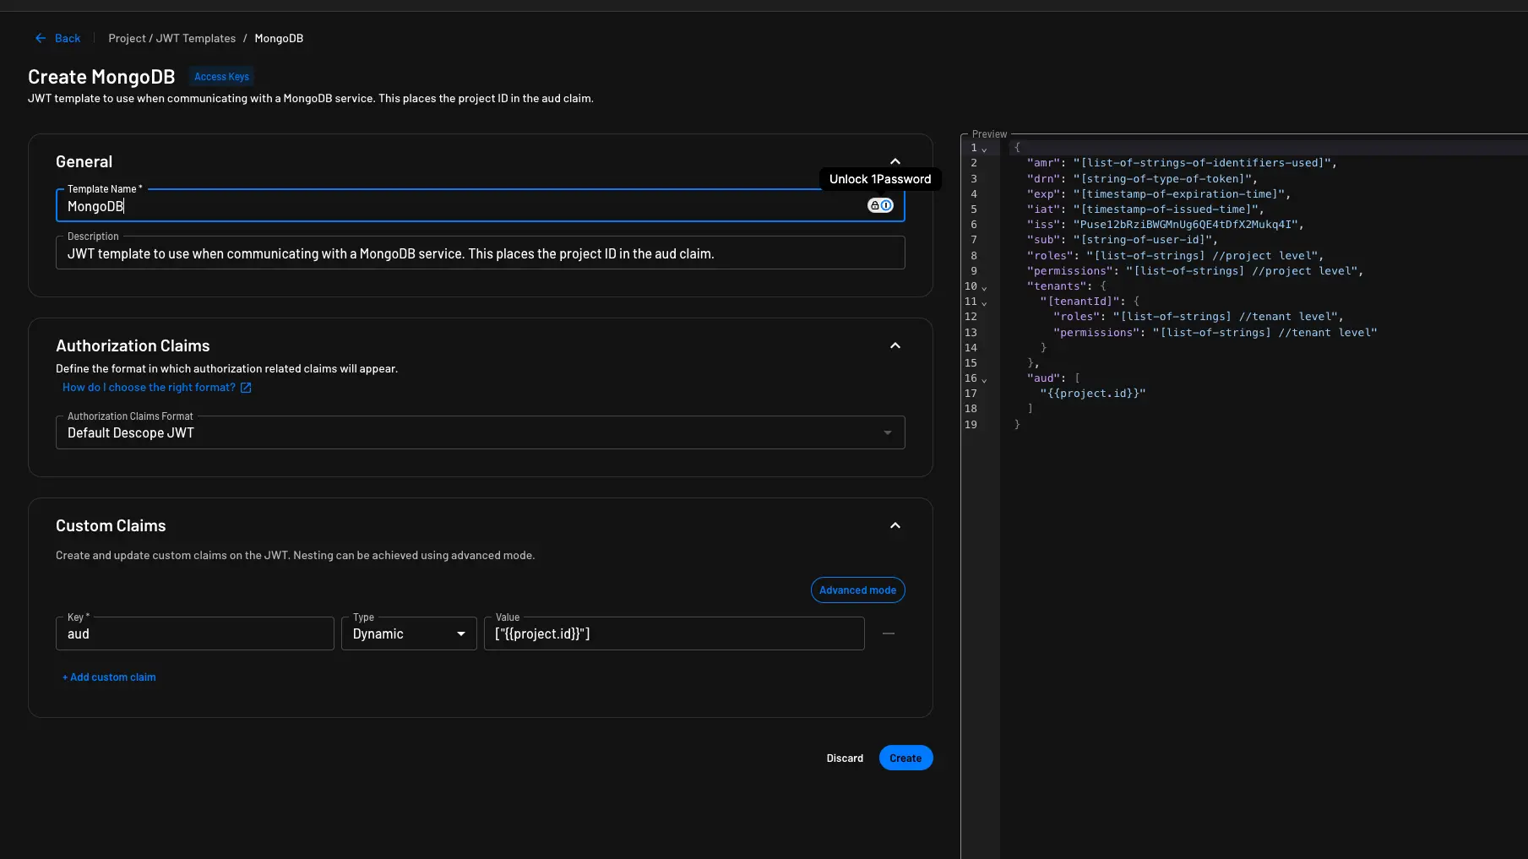This screenshot has height=859, width=1528.
Task: Switch to Advanced mode
Action: [x=857, y=590]
